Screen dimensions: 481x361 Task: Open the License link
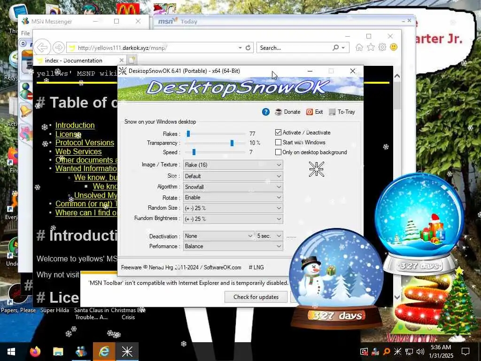click(x=68, y=134)
